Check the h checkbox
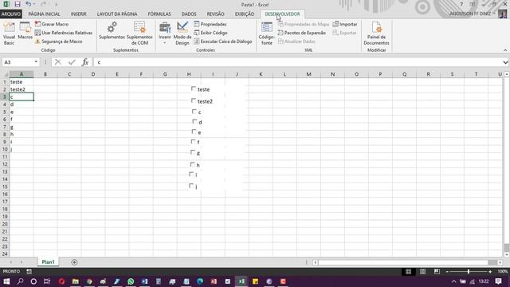This screenshot has height=287, width=510. coord(193,164)
